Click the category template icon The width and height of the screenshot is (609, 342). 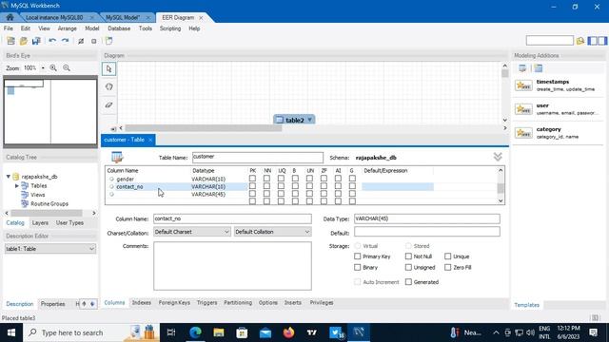[x=523, y=133]
